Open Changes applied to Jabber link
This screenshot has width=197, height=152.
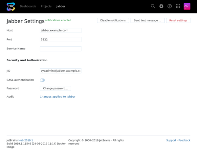(57, 97)
